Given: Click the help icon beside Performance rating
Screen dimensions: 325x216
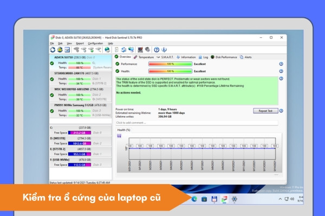Looking at the screenshot, I should 281,64.
